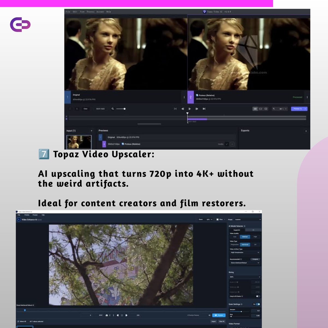Image resolution: width=328 pixels, height=328 pixels.
Task: Toggle Crop to fill frame switch
Action: click(258, 296)
